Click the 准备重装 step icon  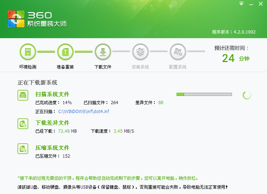(x=65, y=52)
